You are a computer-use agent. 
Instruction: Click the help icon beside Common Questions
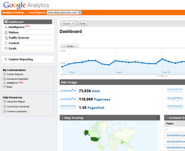pyautogui.click(x=4, y=111)
